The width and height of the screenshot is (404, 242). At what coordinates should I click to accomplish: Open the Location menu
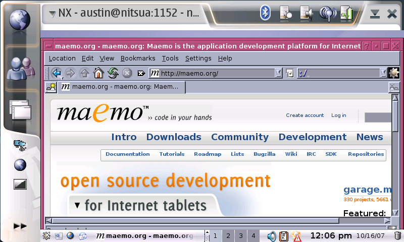click(x=62, y=58)
